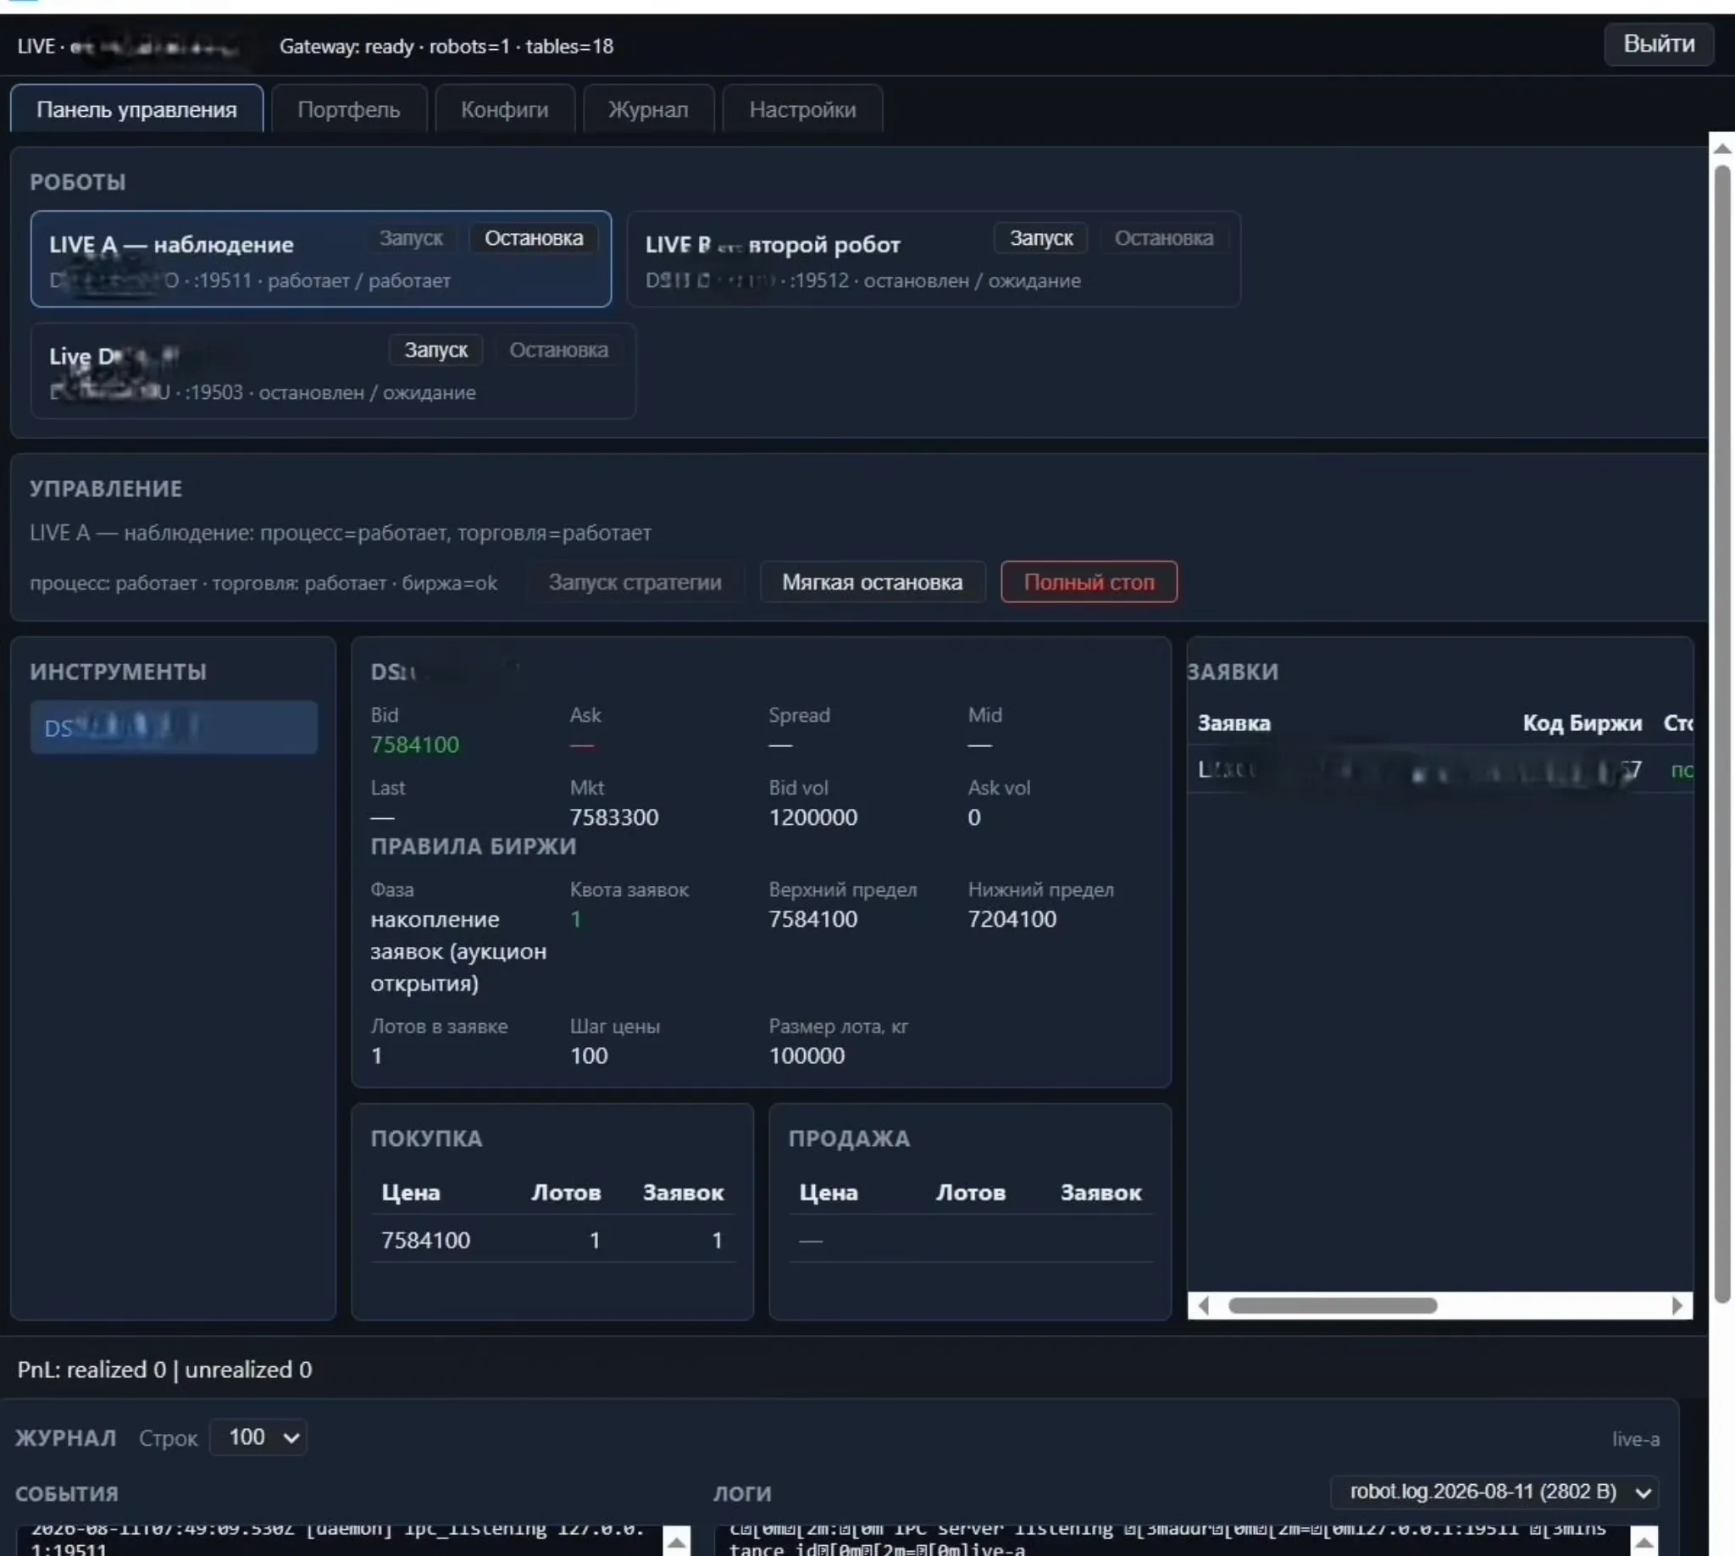Click the Gateway ready status text
The height and width of the screenshot is (1556, 1735).
(x=446, y=47)
